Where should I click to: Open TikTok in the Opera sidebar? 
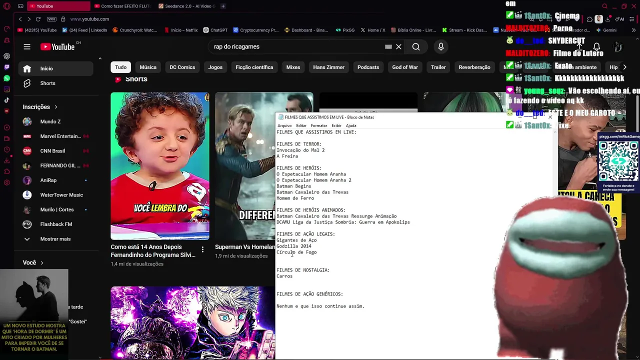[x=6, y=100]
